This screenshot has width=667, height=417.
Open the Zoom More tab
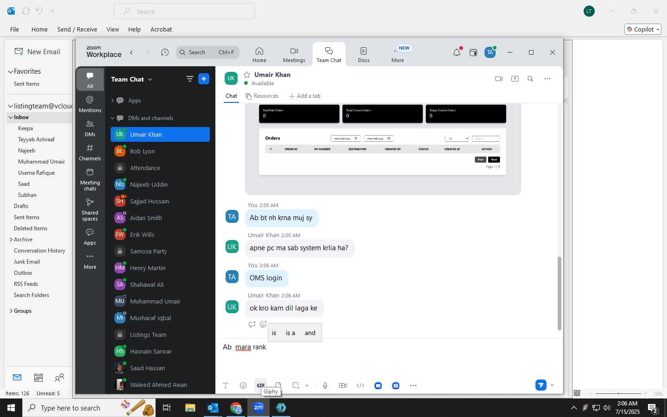click(398, 55)
